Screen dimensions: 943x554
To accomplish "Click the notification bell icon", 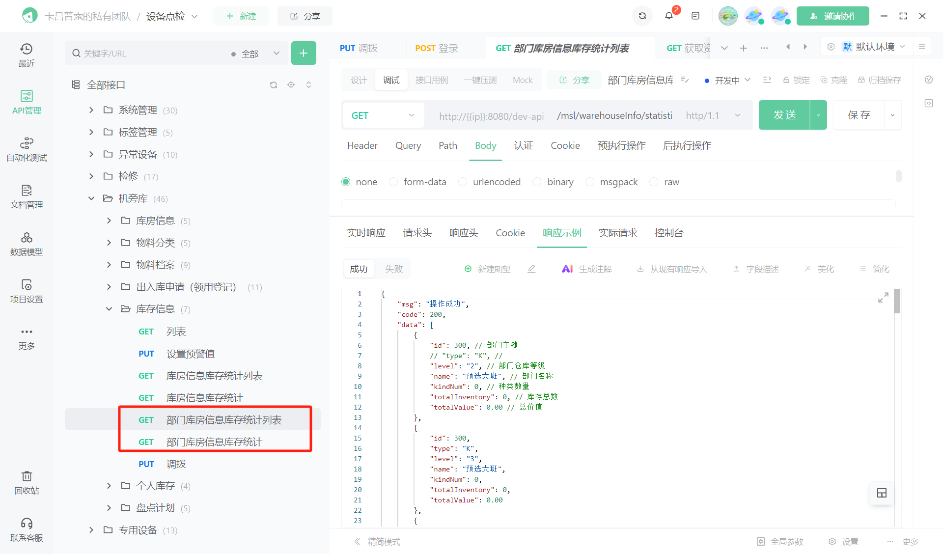I will [x=668, y=16].
